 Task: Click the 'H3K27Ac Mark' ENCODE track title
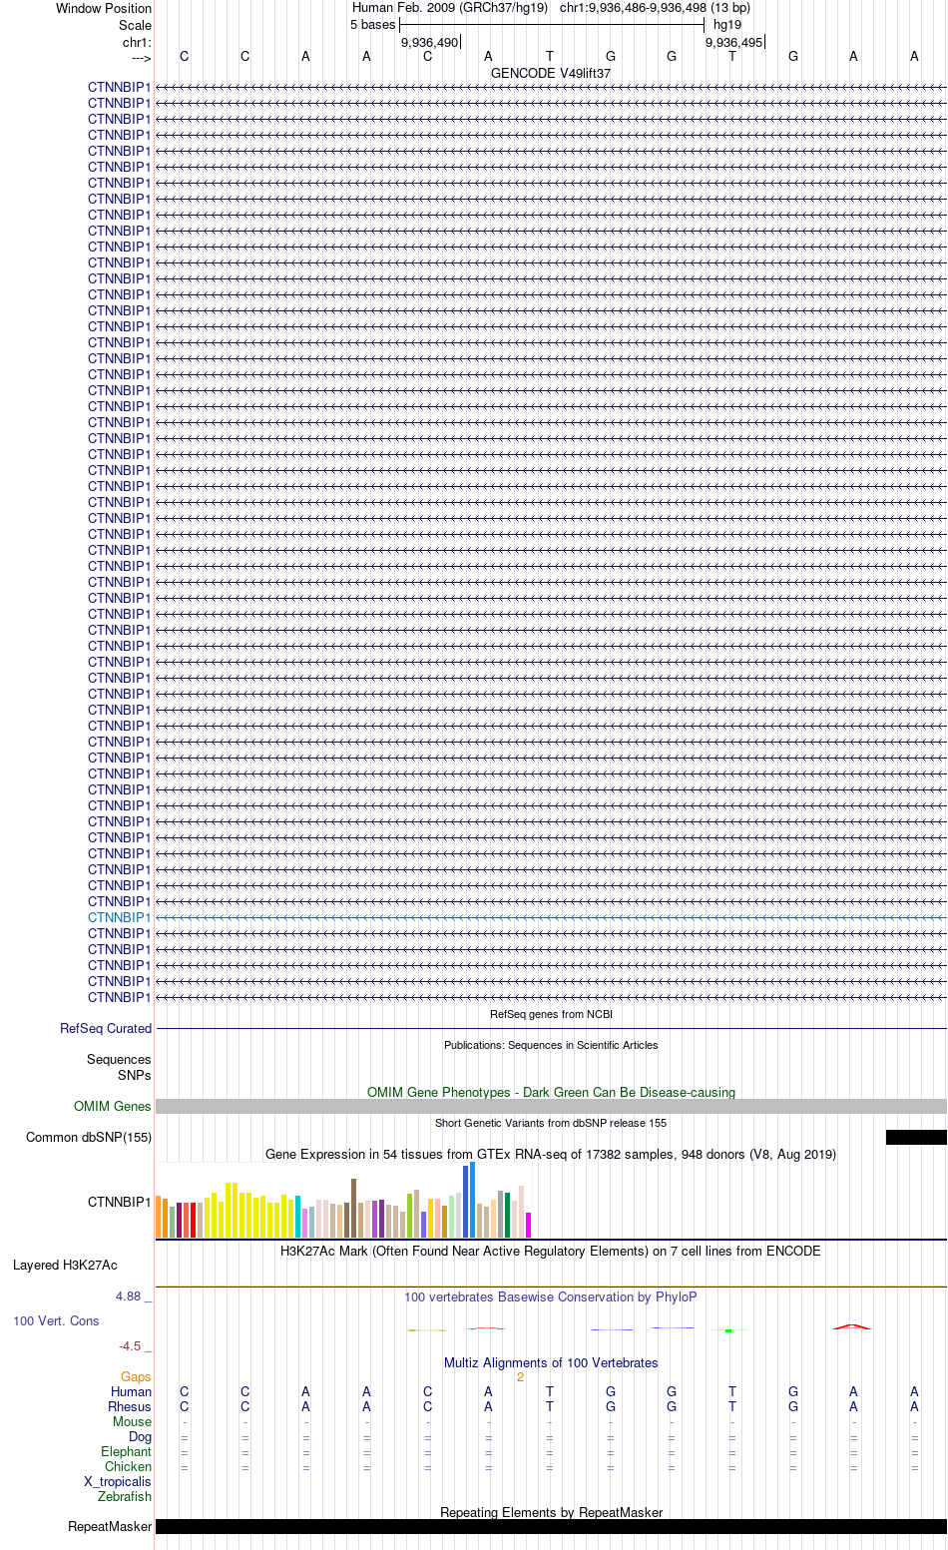pos(551,1251)
